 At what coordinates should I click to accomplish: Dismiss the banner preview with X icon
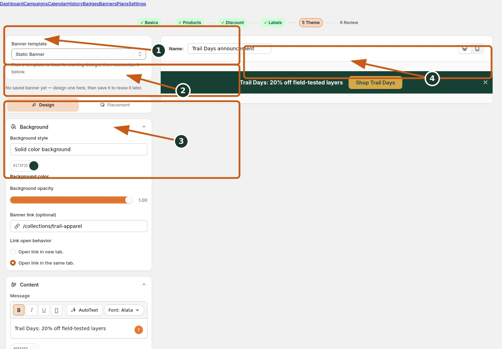point(485,82)
